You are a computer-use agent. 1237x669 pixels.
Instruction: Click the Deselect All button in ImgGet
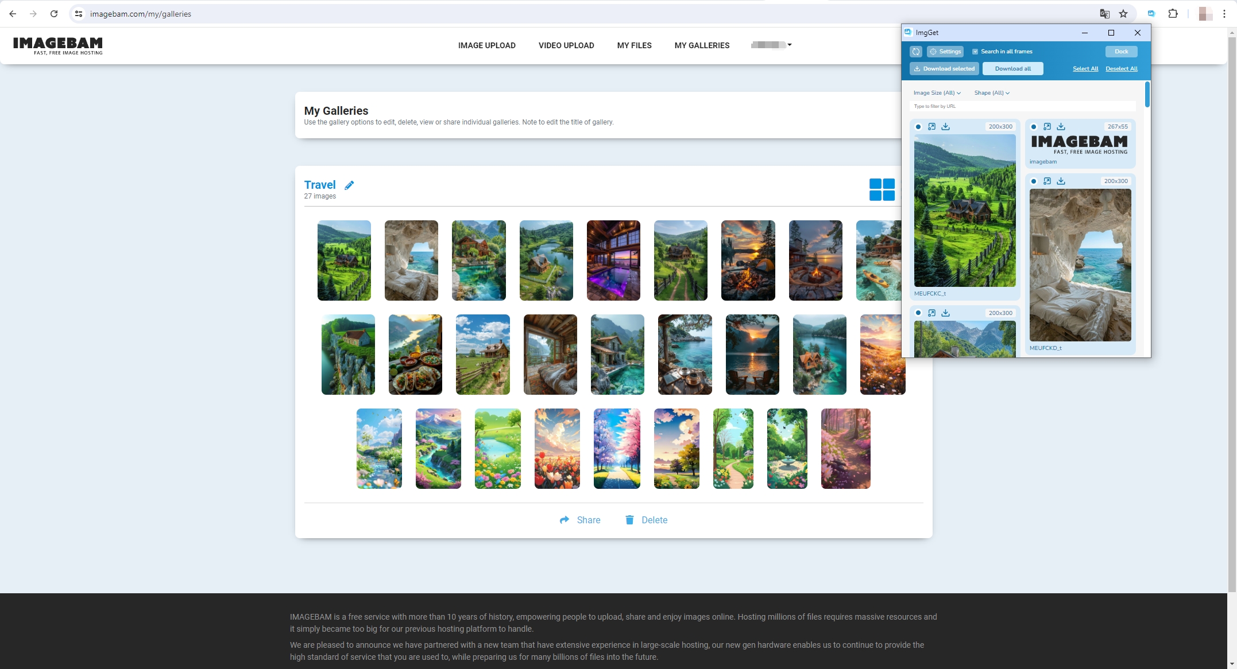pos(1122,68)
